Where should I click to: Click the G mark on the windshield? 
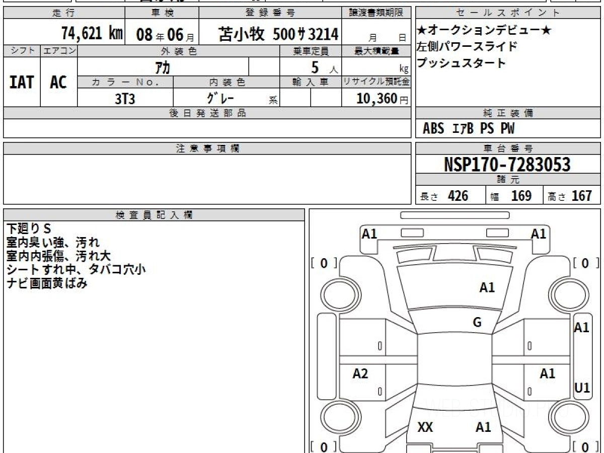coord(477,323)
